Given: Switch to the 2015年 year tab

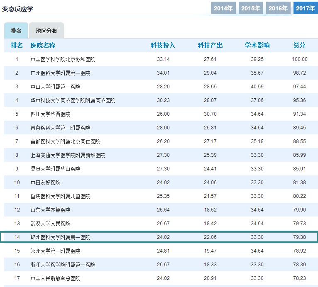Looking at the screenshot, I should (x=251, y=8).
